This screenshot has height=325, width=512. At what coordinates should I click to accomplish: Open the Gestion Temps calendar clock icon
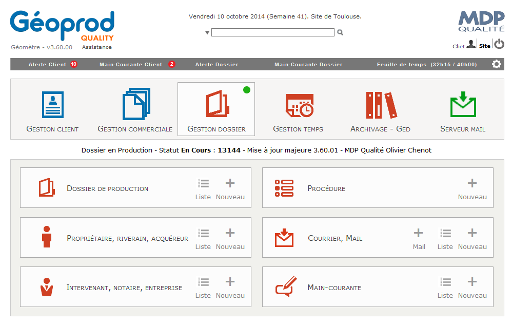click(300, 105)
